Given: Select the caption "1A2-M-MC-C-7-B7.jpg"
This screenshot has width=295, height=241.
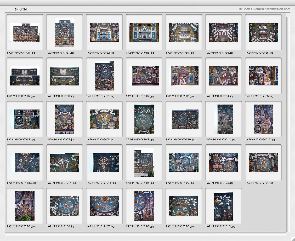Looking at the screenshot, I should 21,96.
